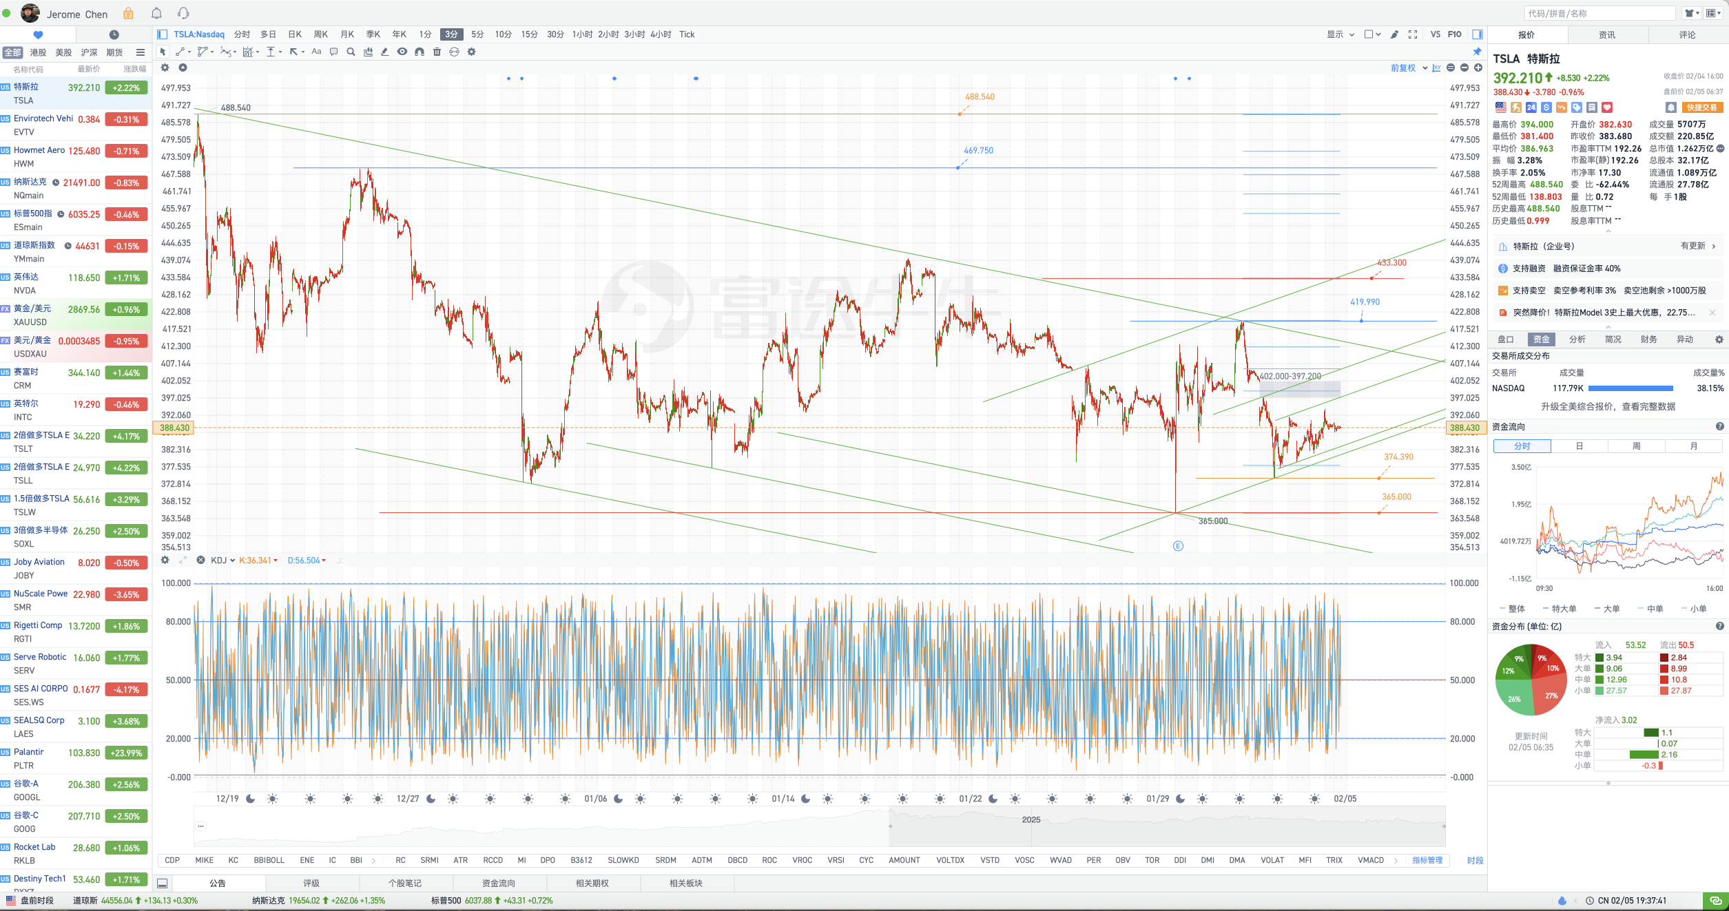Screen dimensions: 1729x911
Task: Toggle 特大单 series in fund flow legend
Action: tap(1560, 609)
